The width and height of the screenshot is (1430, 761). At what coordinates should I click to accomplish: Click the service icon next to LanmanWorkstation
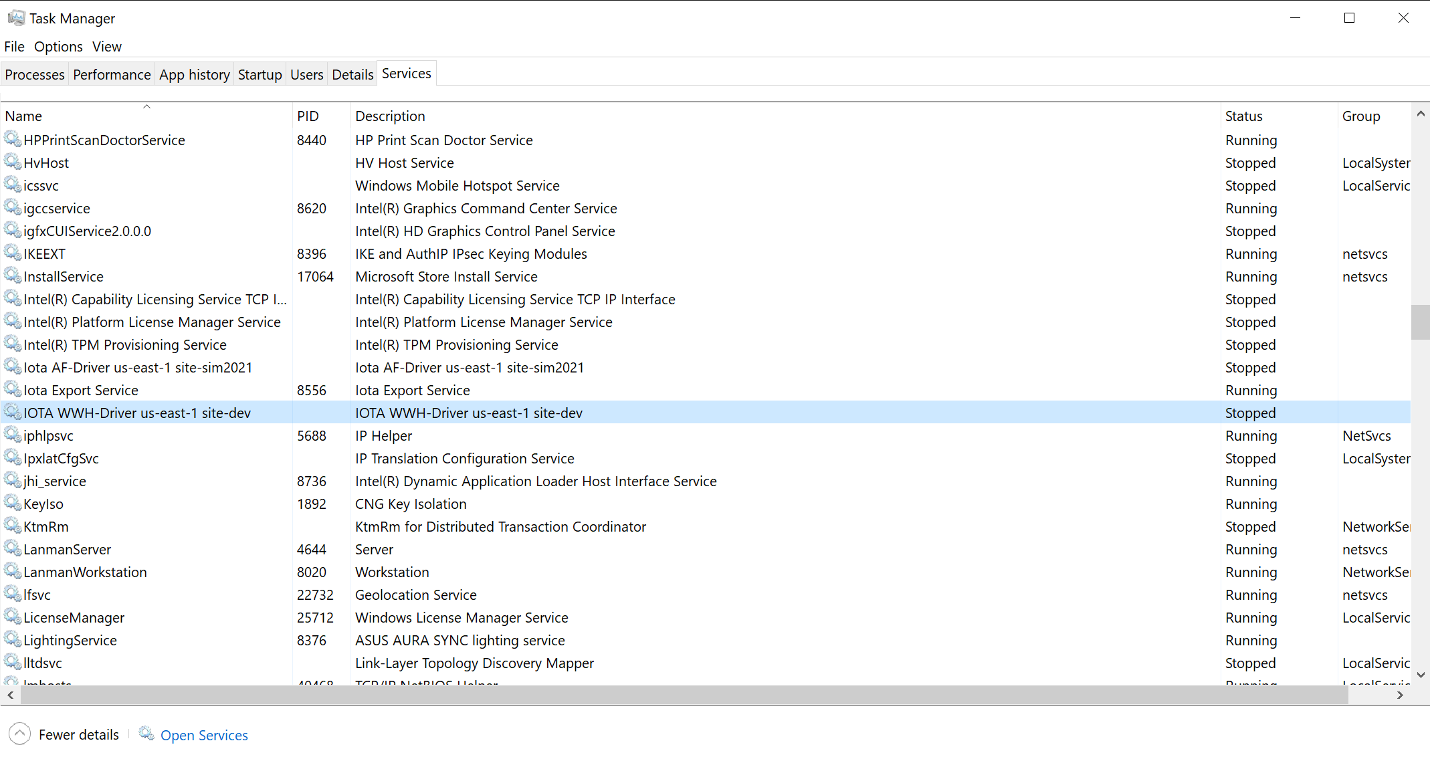(13, 571)
